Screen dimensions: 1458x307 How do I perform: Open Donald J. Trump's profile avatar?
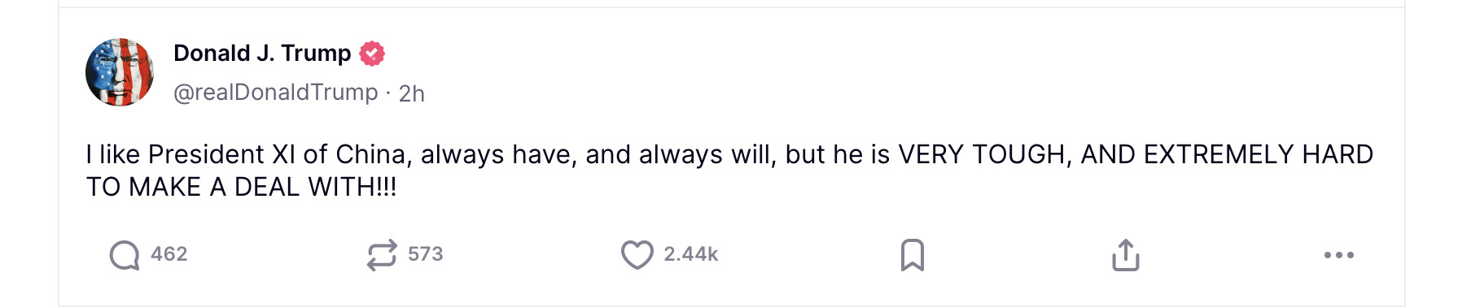tap(120, 72)
